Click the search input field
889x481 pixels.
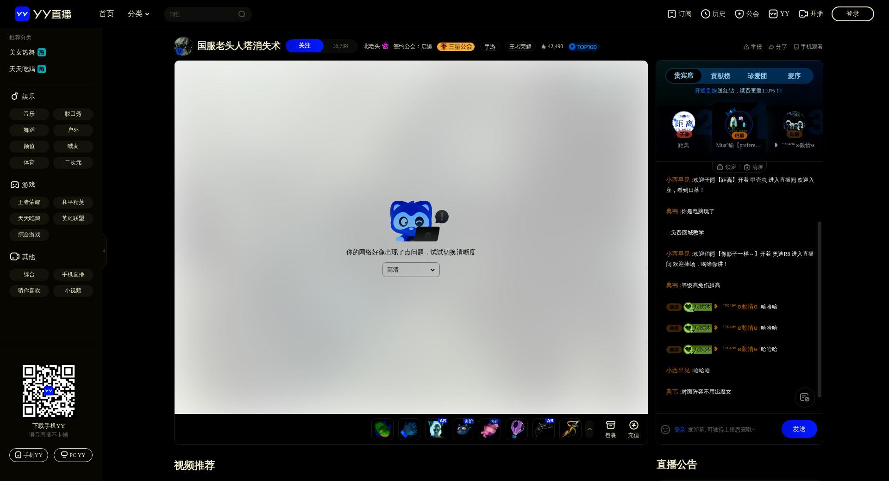click(x=201, y=14)
